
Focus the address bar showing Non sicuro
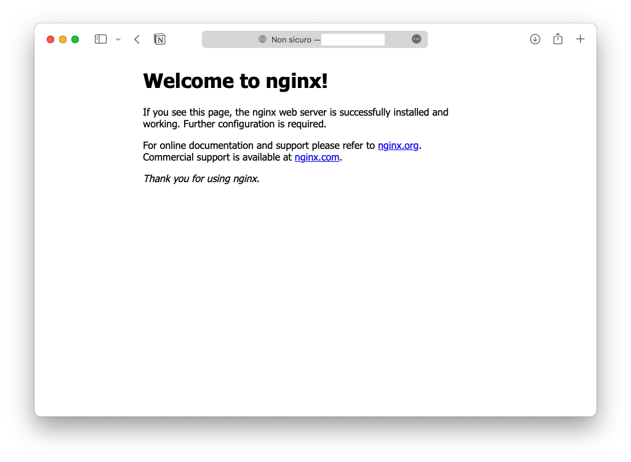click(x=315, y=39)
